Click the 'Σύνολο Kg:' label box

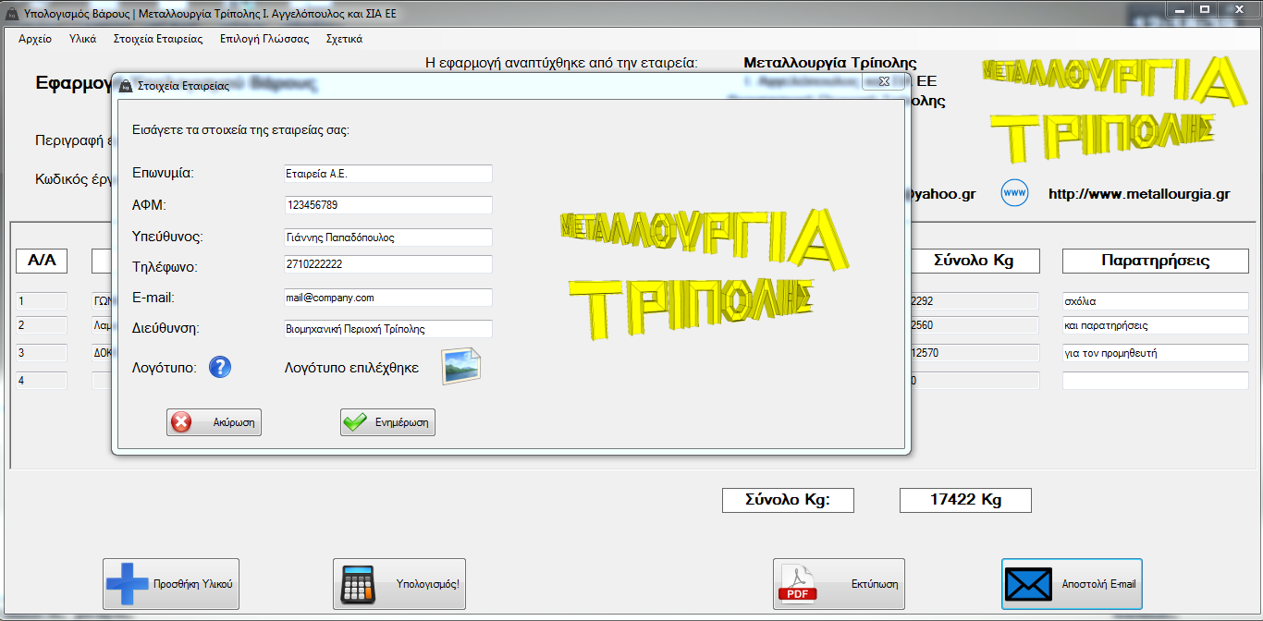(x=788, y=500)
